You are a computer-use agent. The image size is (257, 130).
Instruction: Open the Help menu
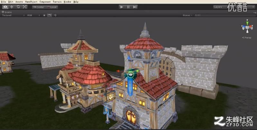[76, 2]
